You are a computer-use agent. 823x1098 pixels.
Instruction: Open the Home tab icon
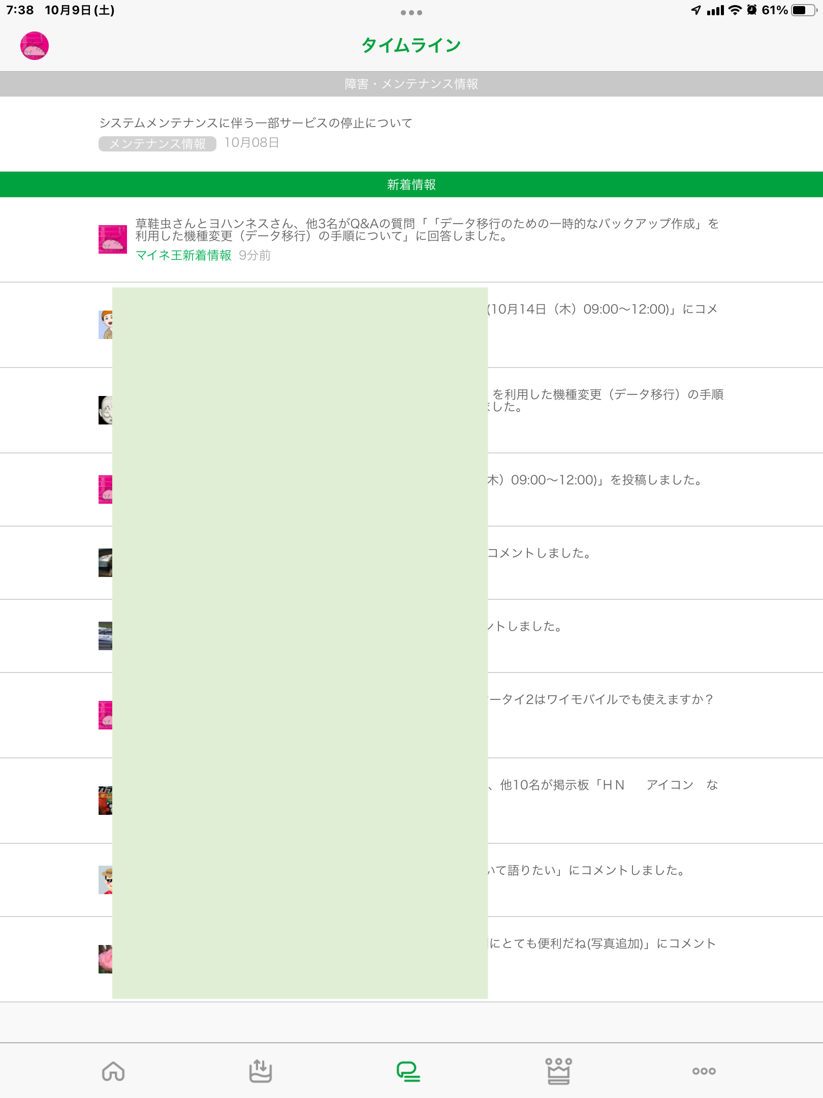(x=113, y=1071)
